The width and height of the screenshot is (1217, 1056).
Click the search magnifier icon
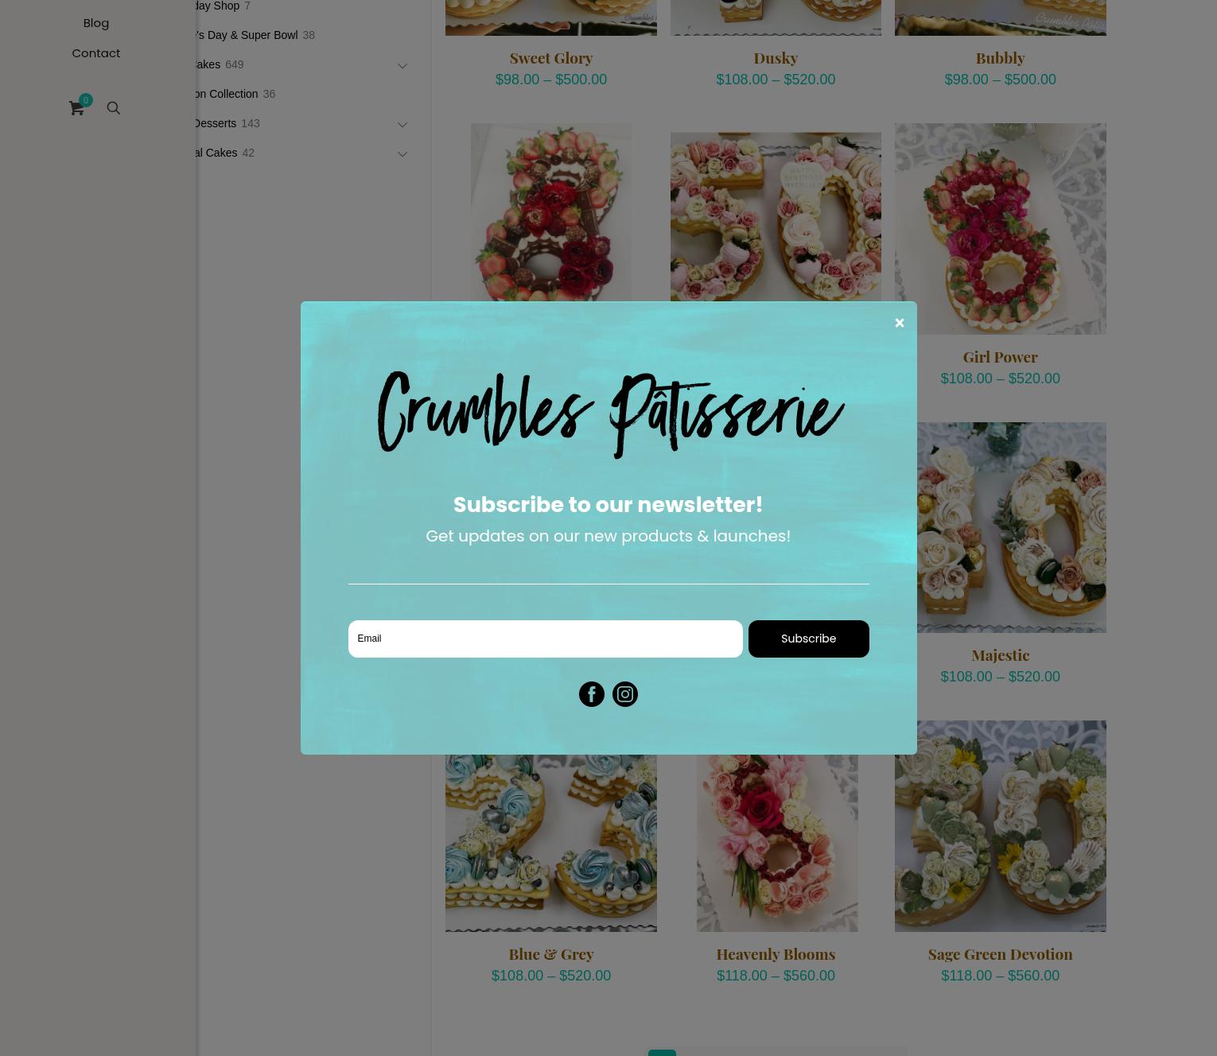click(113, 108)
